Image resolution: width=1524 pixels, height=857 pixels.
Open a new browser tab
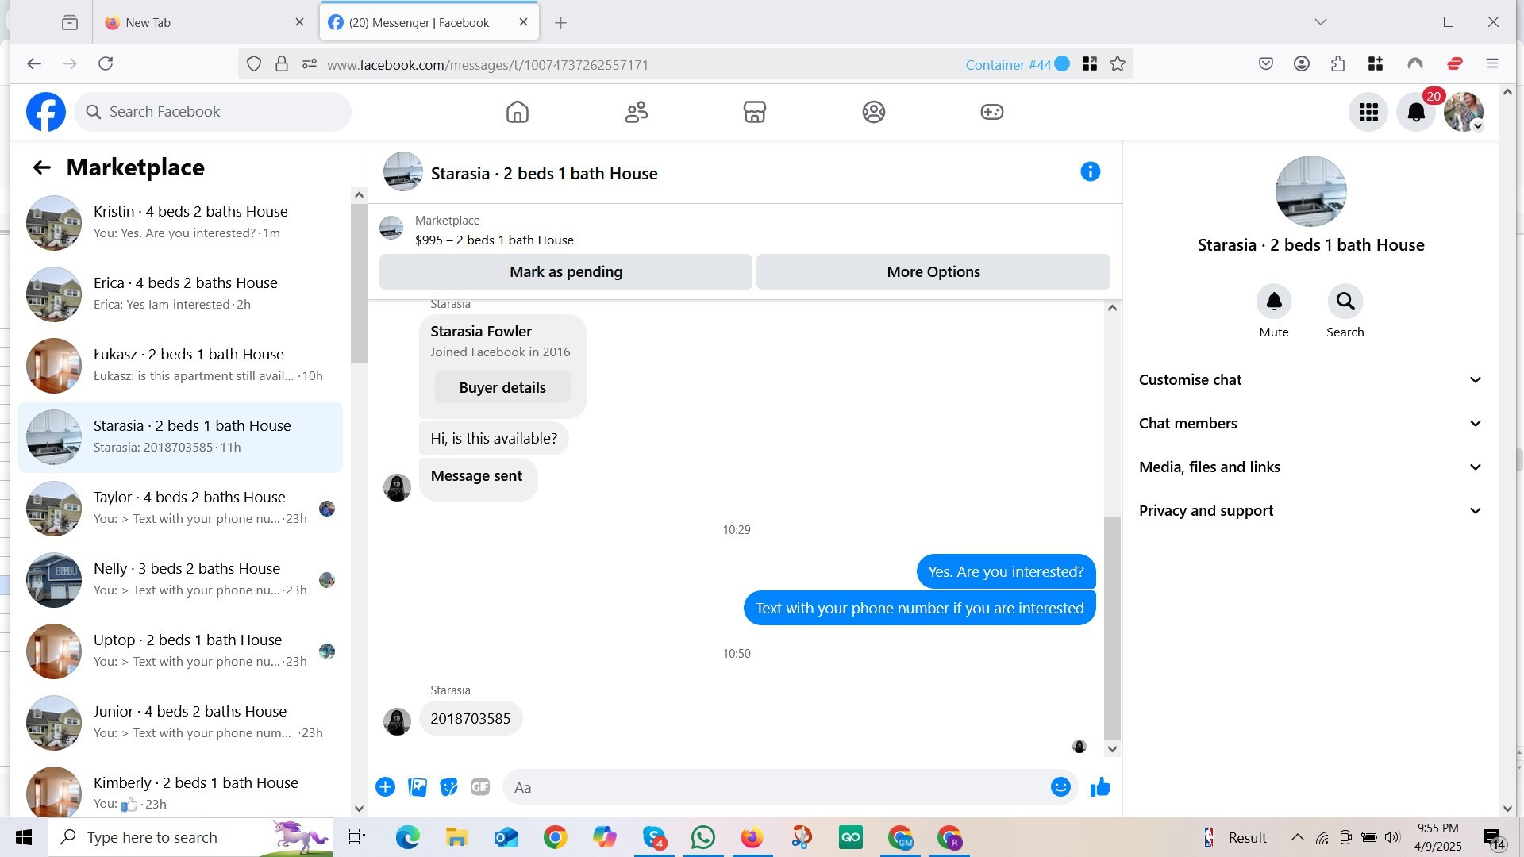click(560, 23)
